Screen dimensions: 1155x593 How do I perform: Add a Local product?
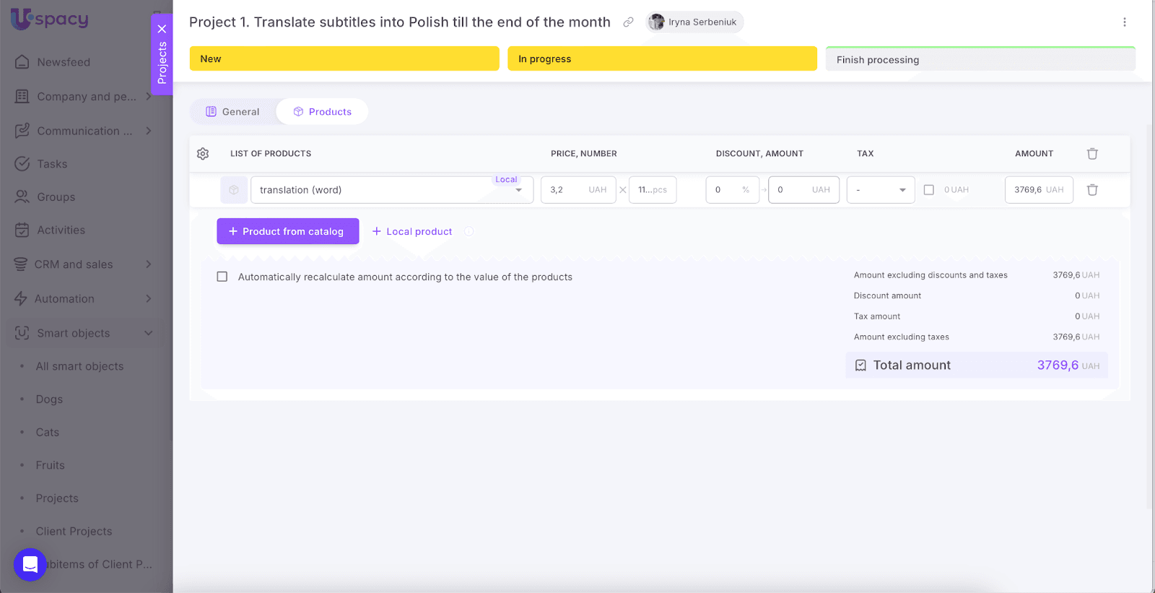pyautogui.click(x=412, y=231)
